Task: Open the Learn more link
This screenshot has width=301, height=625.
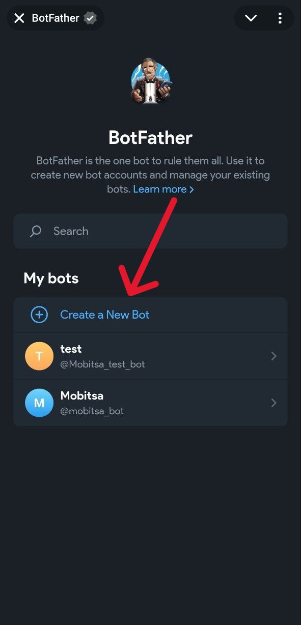Action: [x=159, y=189]
